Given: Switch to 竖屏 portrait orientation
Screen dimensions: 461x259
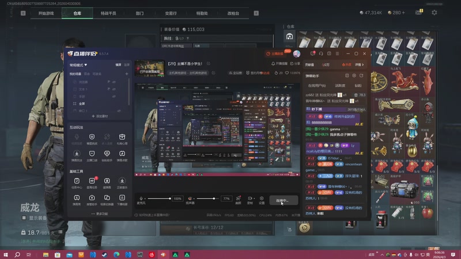Looking at the screenshot, I should [x=126, y=64].
